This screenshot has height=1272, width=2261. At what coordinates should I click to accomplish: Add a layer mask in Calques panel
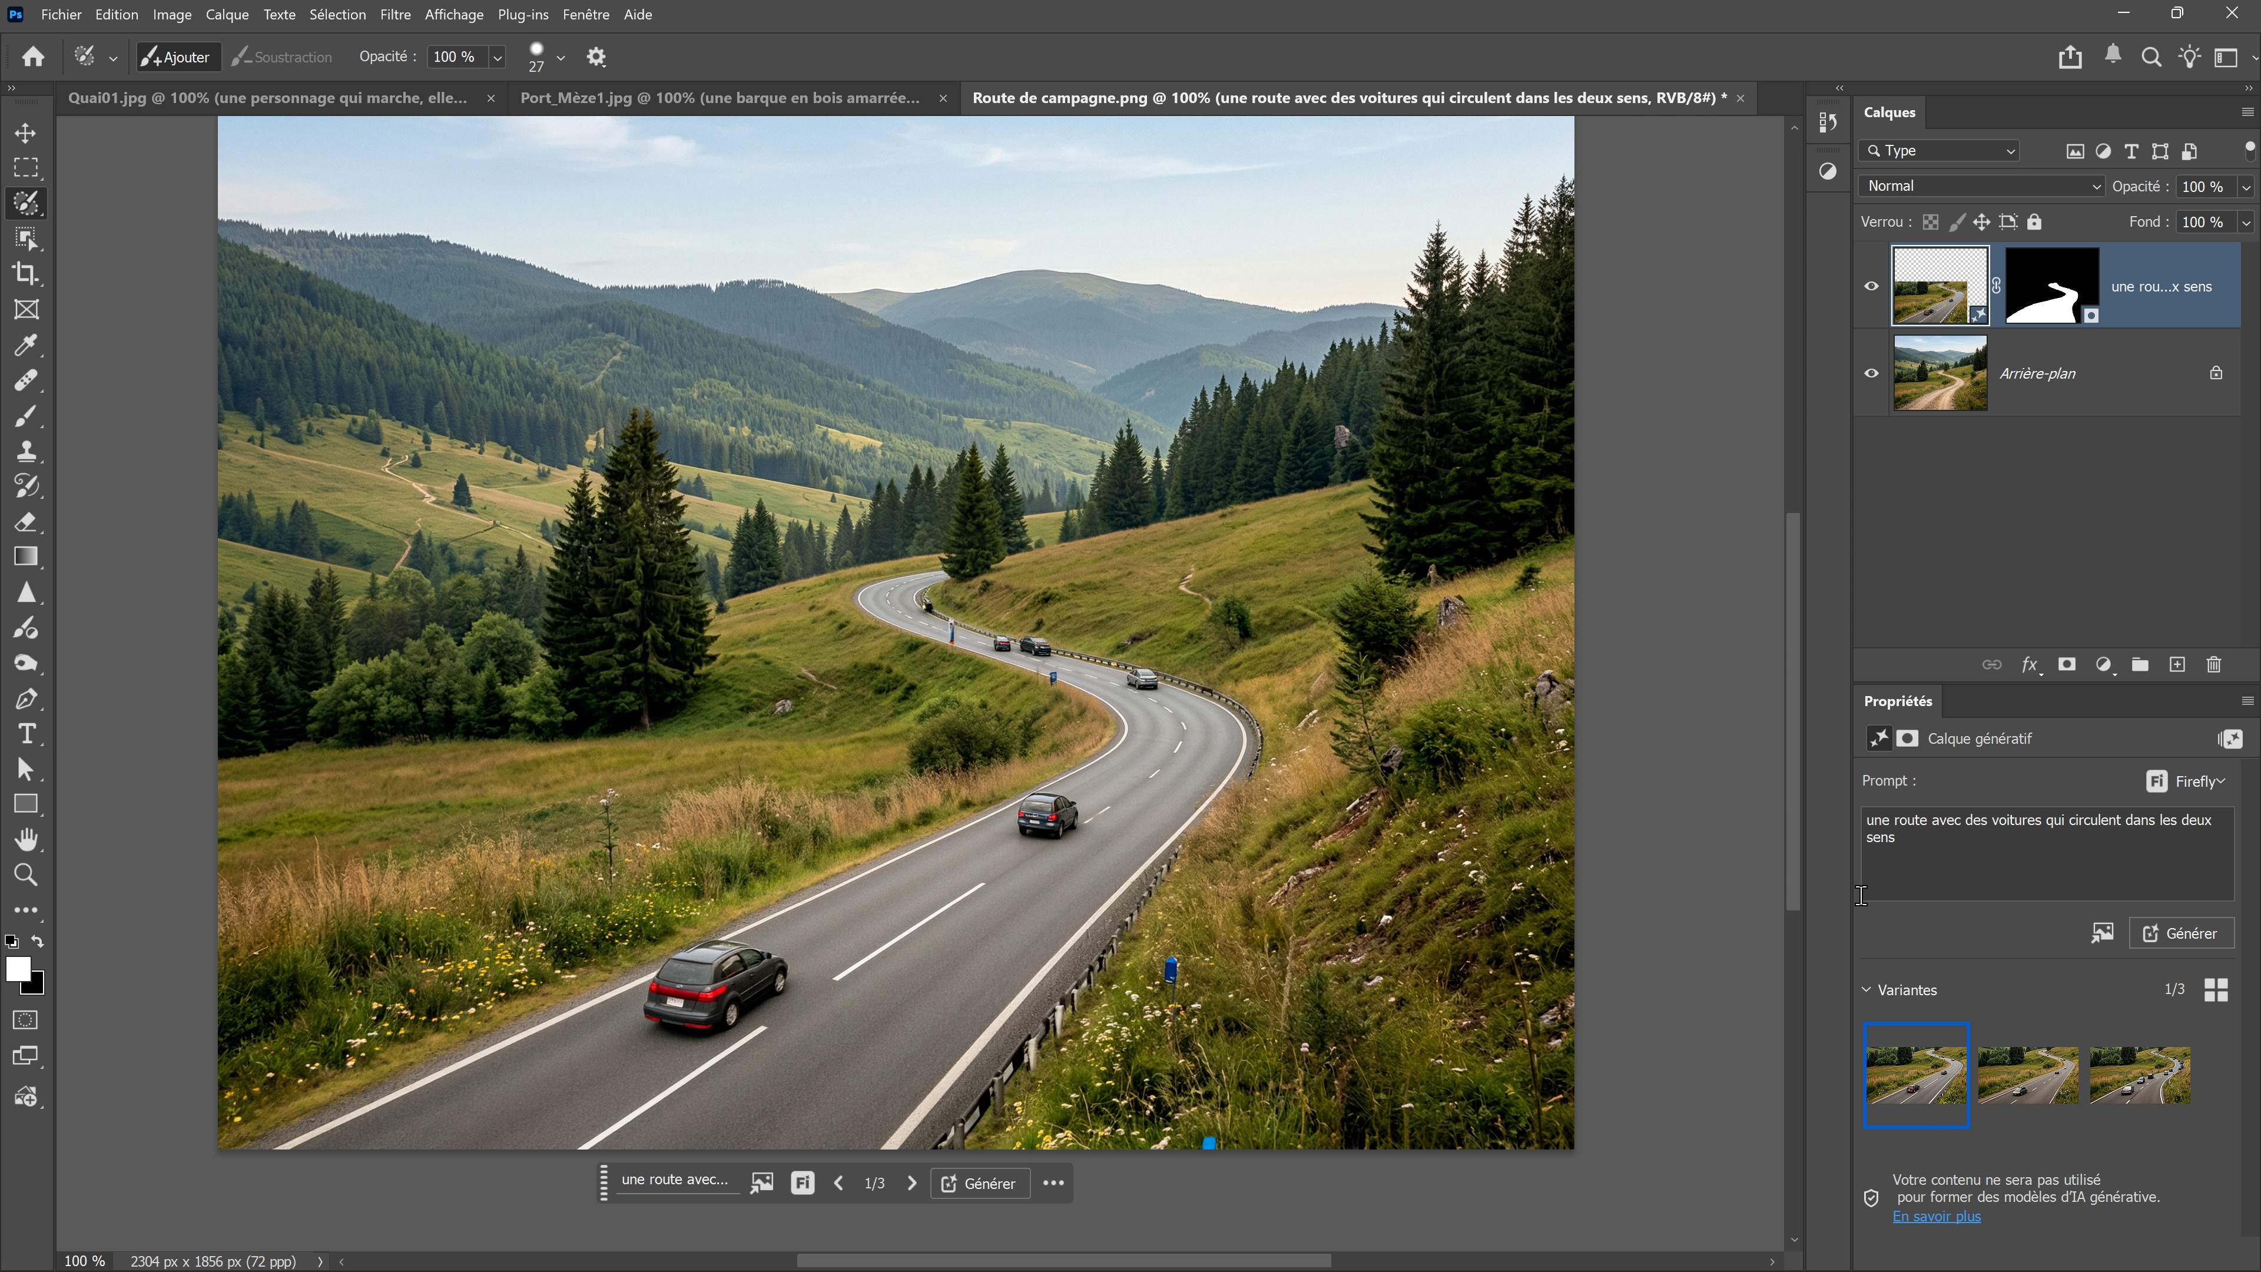pos(2067,664)
